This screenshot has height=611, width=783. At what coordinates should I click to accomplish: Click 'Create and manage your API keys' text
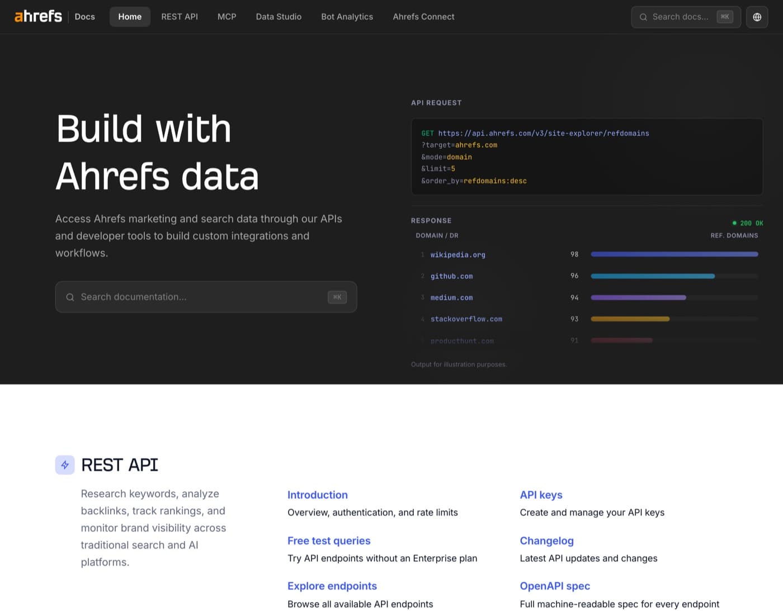click(x=592, y=513)
